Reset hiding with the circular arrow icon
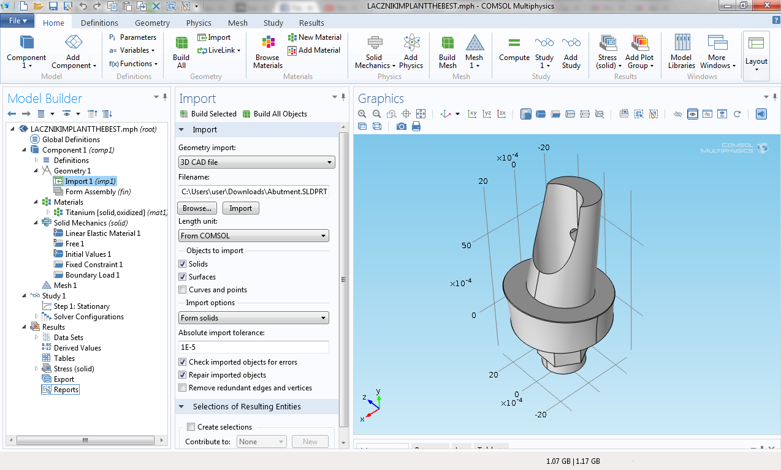781x470 pixels. (737, 114)
